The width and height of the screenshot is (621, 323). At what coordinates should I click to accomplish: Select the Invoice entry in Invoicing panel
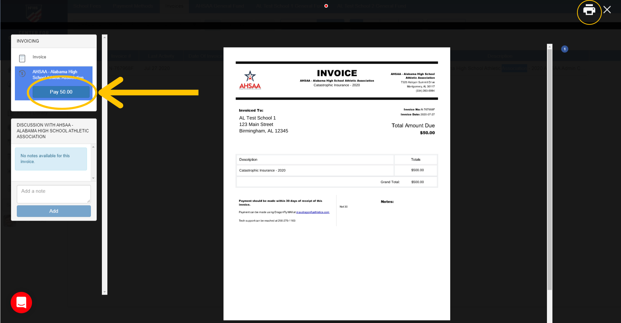point(39,57)
